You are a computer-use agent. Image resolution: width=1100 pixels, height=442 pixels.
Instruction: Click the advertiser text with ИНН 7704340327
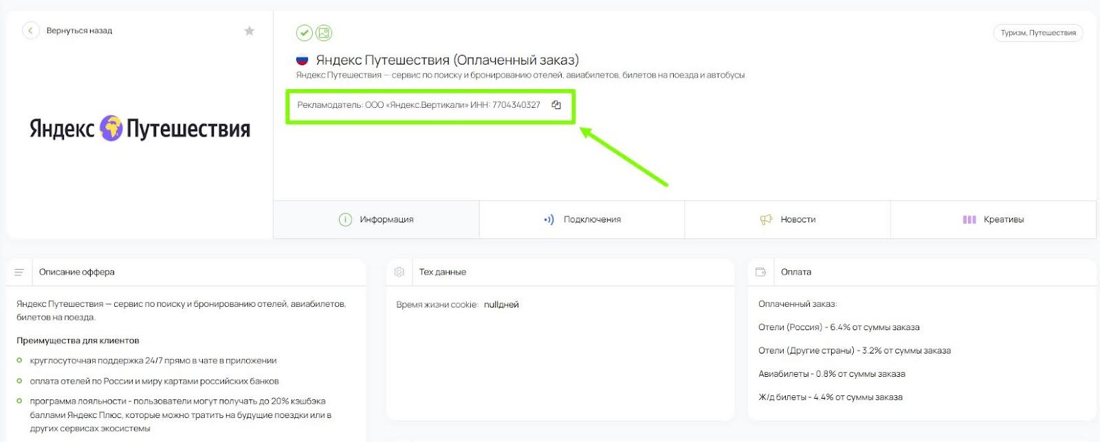point(419,105)
